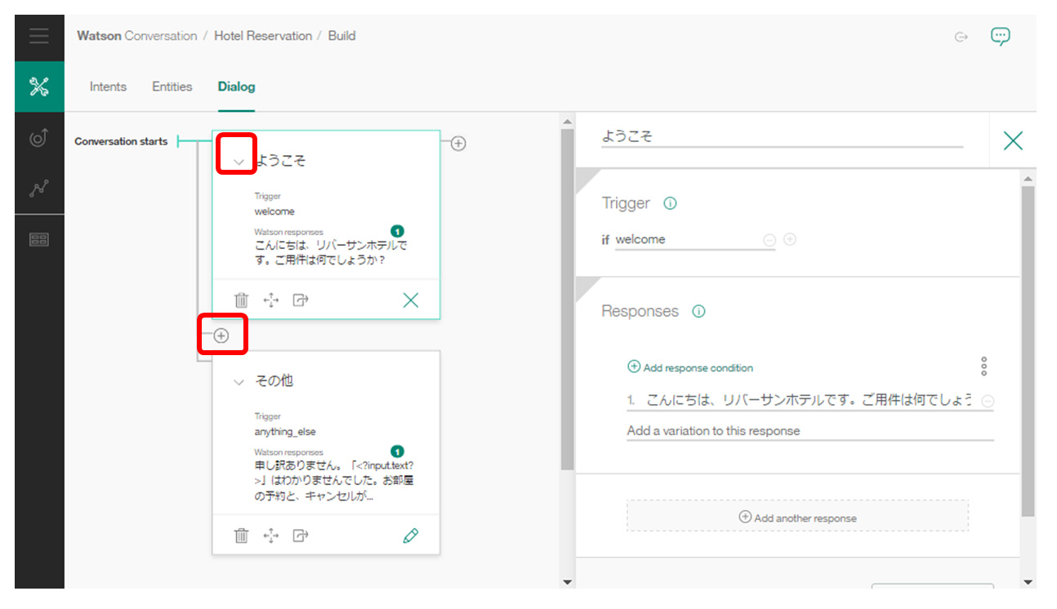Screen dimensions: 1057x609
Task: Click Add response condition
Action: tap(690, 367)
